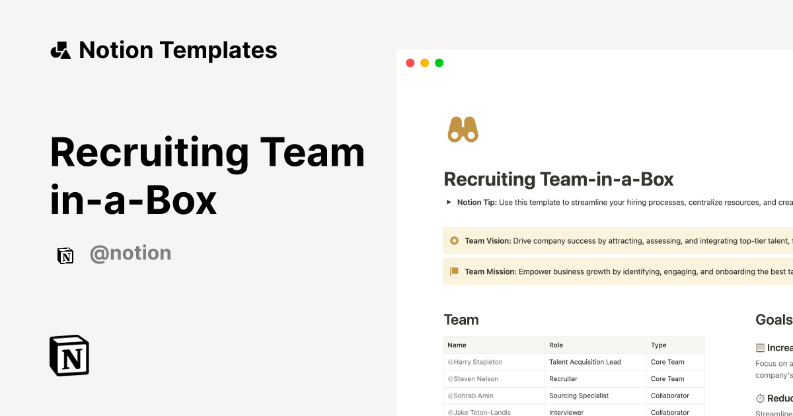Viewport: 793px width, 416px height.
Task: Click the stopwatch icon next to the Reduce goal
Action: (x=761, y=398)
